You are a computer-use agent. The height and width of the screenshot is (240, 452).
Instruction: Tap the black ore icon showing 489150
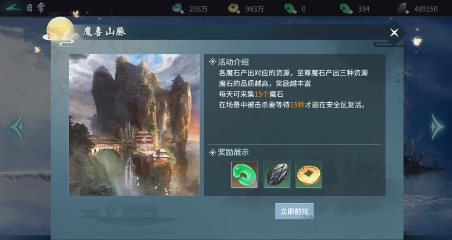coord(403,9)
